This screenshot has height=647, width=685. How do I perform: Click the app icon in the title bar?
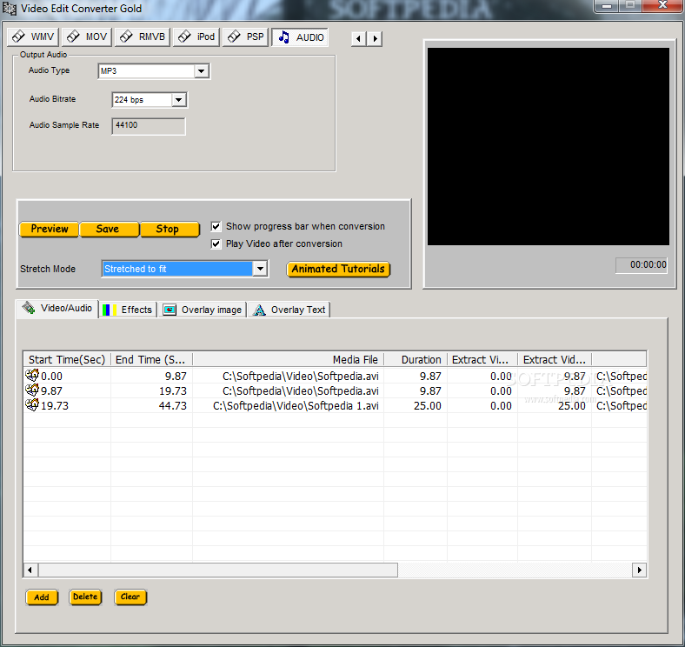(x=10, y=9)
